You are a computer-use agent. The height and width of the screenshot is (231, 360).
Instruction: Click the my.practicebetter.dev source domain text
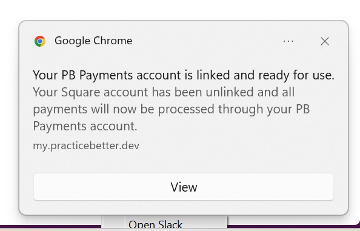tap(86, 146)
